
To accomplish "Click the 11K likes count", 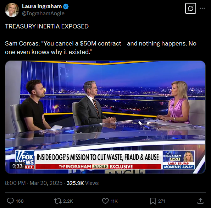I will (114, 201).
